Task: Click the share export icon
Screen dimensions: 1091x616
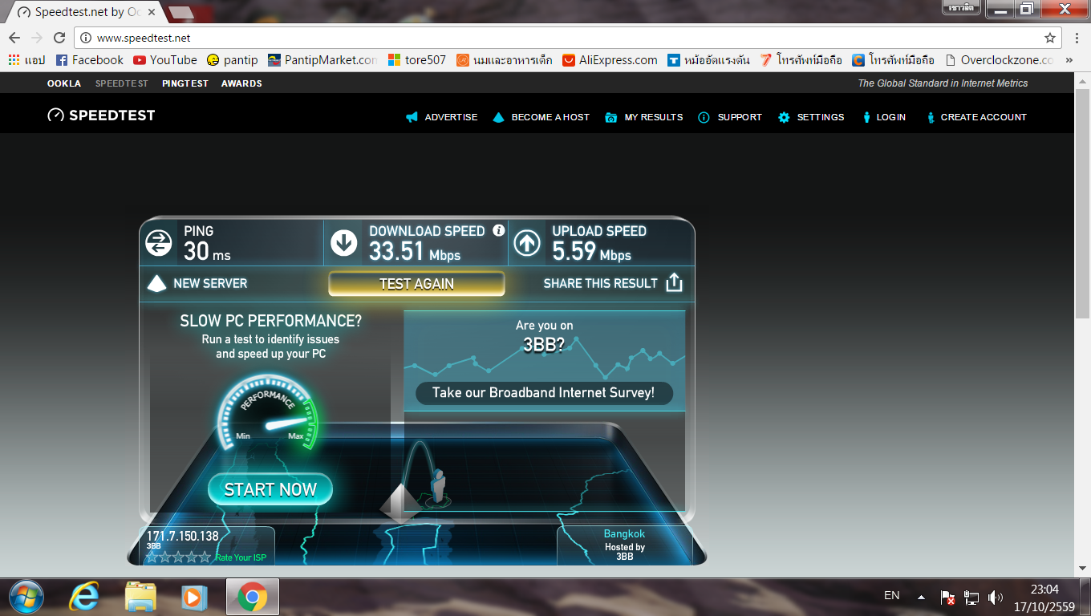Action: [674, 282]
